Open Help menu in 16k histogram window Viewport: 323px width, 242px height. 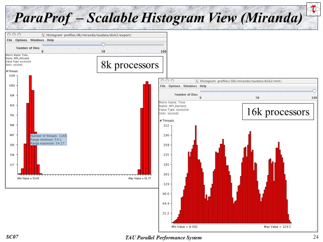(203, 86)
